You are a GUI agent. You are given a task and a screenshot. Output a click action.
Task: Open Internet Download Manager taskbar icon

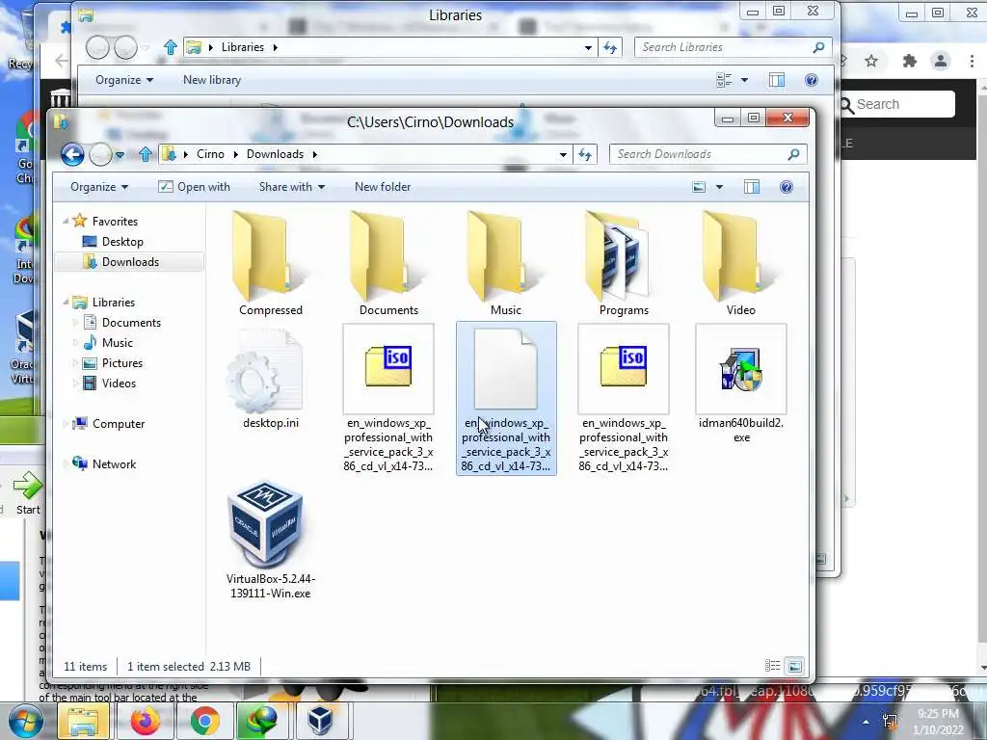coord(262,721)
